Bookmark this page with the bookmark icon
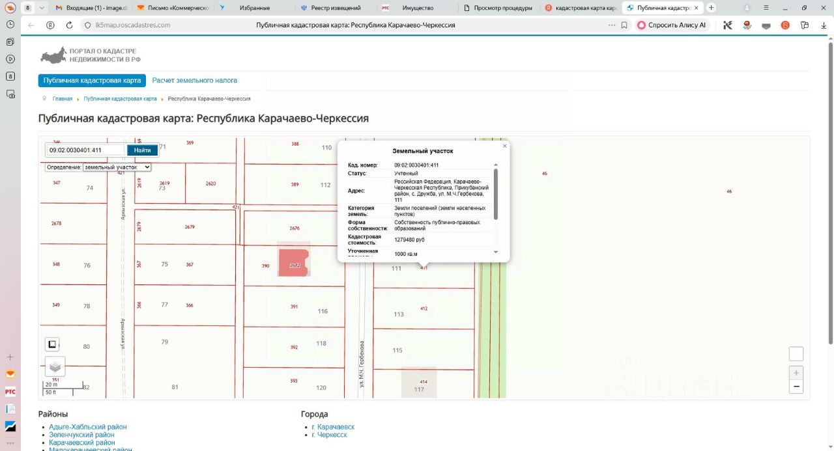This screenshot has height=451, width=834. point(624,25)
